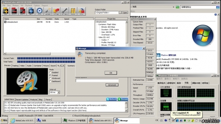221x124 pixels.
Task: Open the Playback menu
Action: coord(28,6)
